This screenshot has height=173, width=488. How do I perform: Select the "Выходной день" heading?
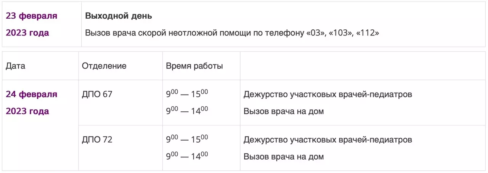pos(119,16)
